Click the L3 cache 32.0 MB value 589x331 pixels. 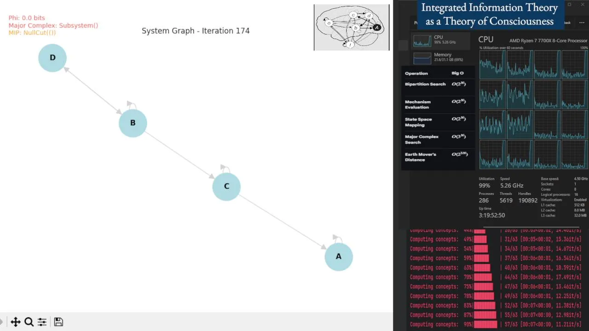point(580,216)
